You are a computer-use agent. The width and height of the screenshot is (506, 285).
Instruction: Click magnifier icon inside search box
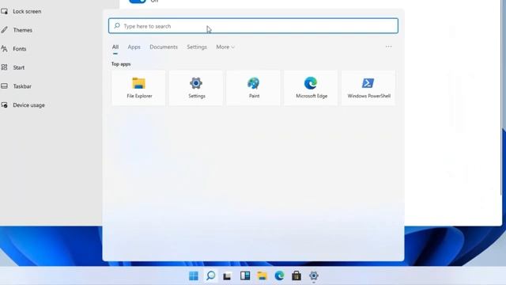pyautogui.click(x=117, y=25)
